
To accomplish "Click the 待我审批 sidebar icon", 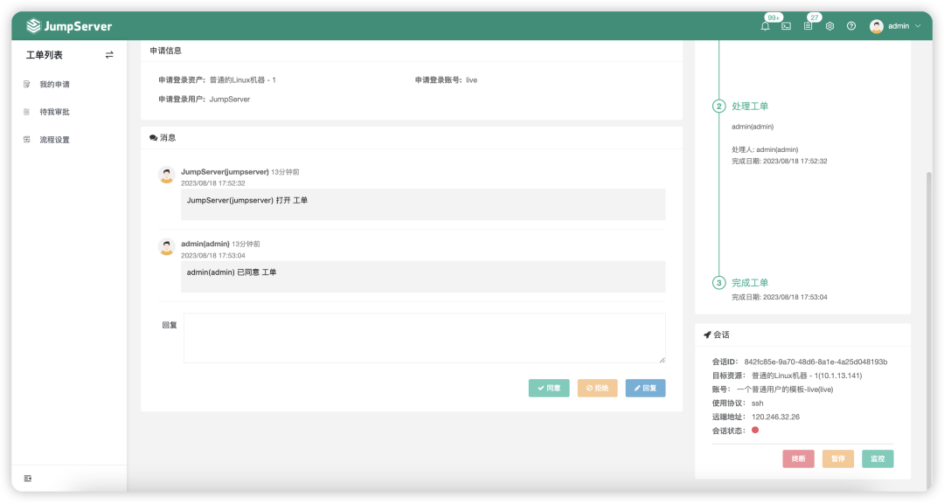I will (x=26, y=112).
